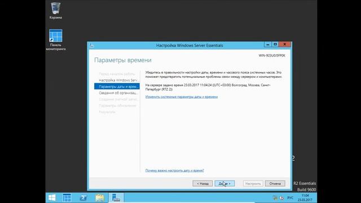361x203 pixels.
Task: Open the Windows Start button
Action: click(x=52, y=198)
